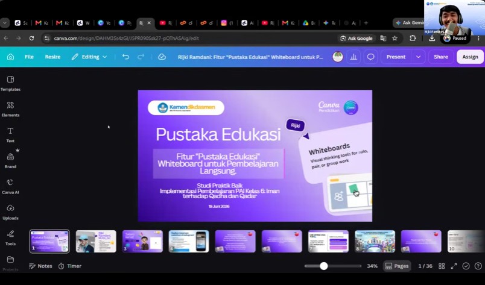Open browser extensions puzzle icon
Viewport: 485px width, 285px height.
click(413, 39)
